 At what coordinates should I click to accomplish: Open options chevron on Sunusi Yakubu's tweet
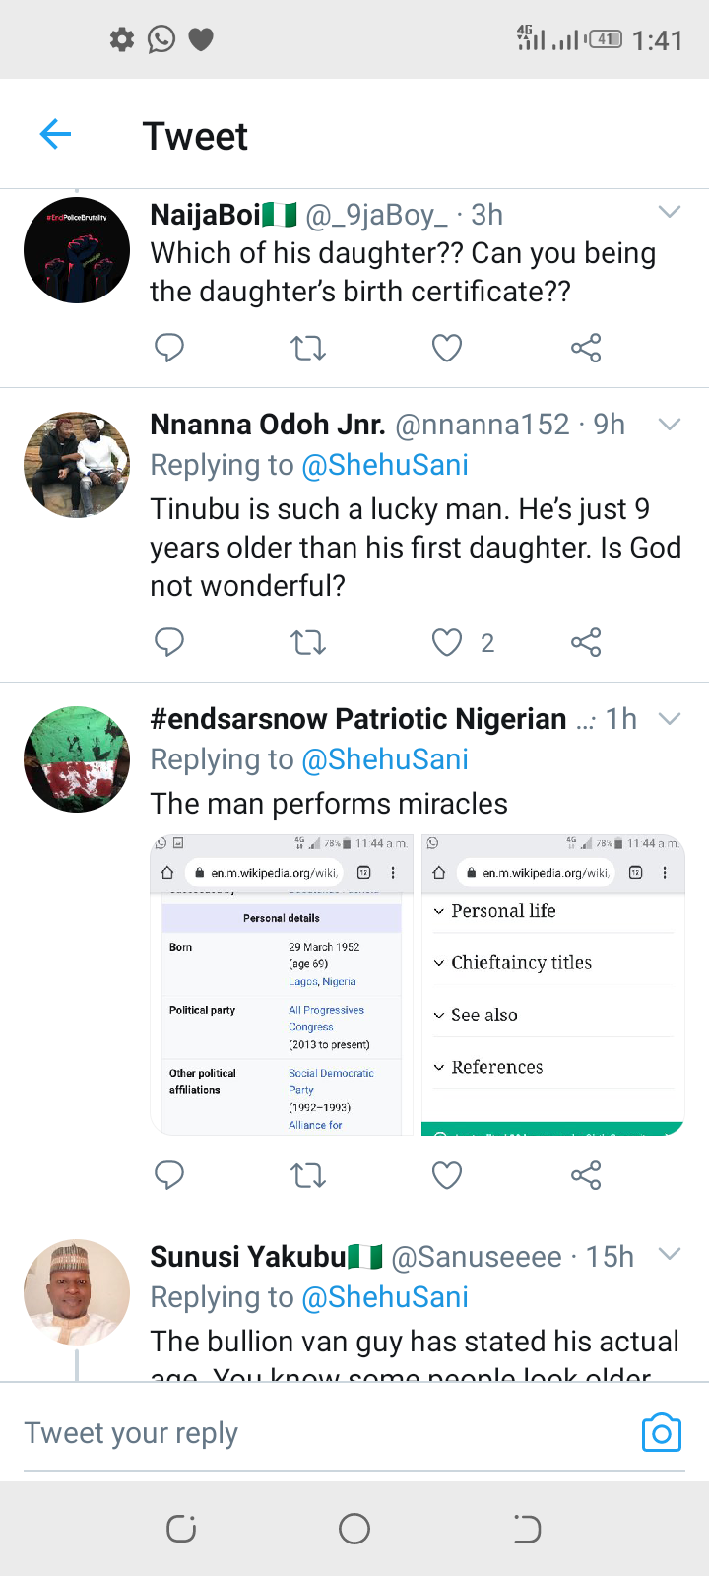[670, 1254]
